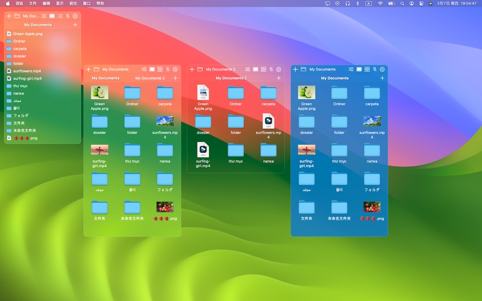The width and height of the screenshot is (482, 301).
Task: Click the plus icon at the top-left of the list-view panel
Action: pyautogui.click(x=8, y=16)
